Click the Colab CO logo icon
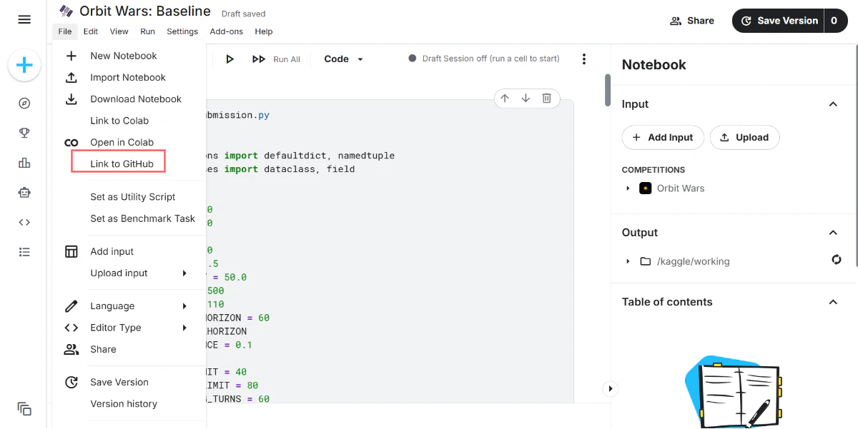This screenshot has height=429, width=858. [x=71, y=143]
